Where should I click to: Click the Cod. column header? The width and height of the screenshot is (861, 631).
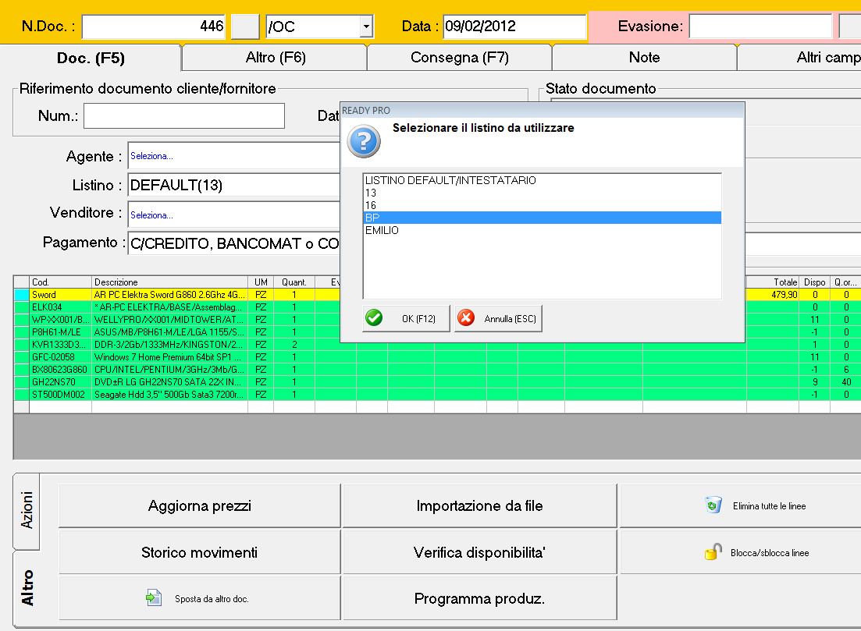[x=60, y=282]
